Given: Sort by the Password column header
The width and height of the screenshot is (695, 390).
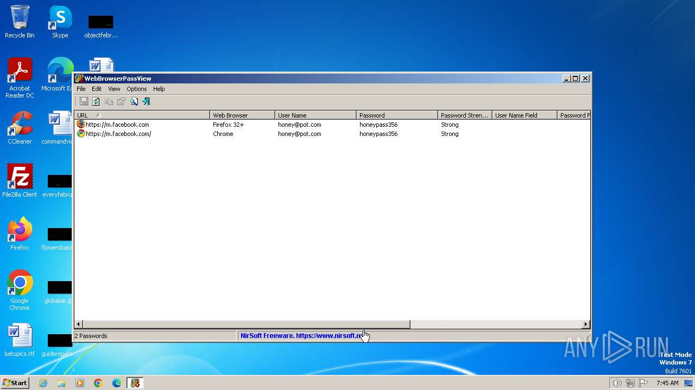Looking at the screenshot, I should (x=397, y=115).
